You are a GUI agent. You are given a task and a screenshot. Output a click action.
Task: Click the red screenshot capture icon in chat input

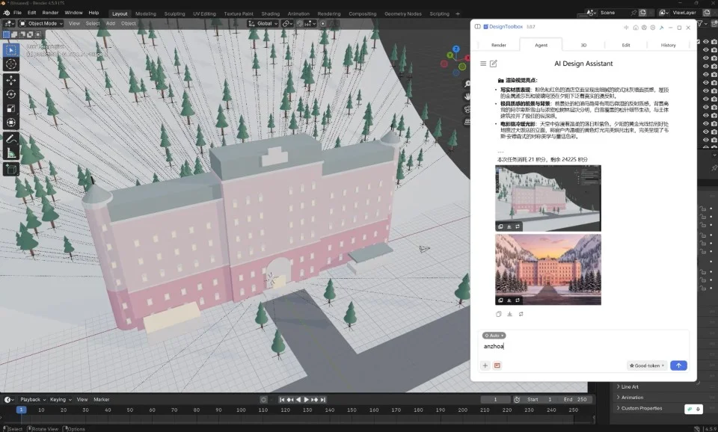[497, 365]
